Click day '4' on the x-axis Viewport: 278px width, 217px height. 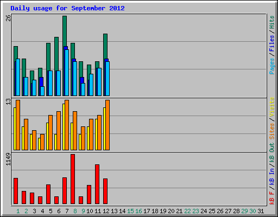(x=42, y=211)
